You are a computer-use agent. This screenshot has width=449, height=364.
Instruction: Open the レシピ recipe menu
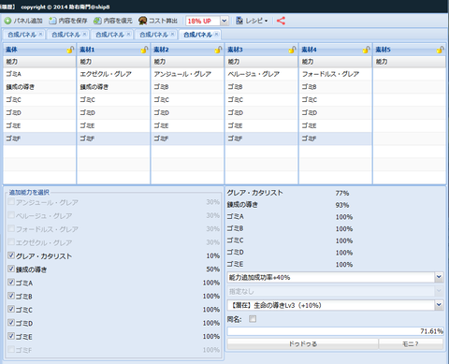pos(252,21)
